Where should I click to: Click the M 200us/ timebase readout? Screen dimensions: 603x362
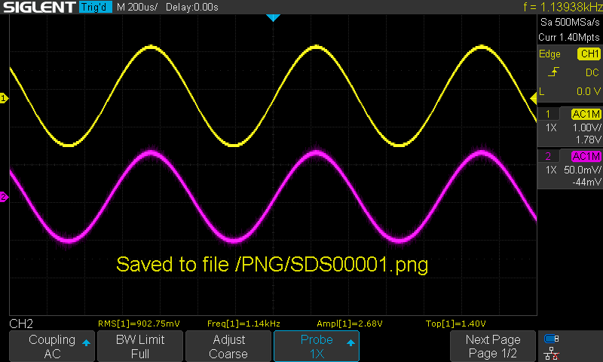(x=137, y=7)
